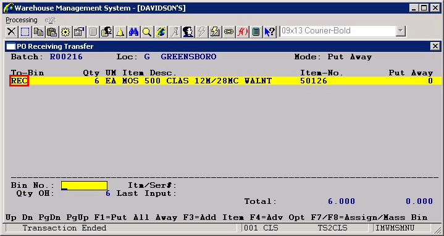Open the green calculator icon
444x236 pixels.
256,32
